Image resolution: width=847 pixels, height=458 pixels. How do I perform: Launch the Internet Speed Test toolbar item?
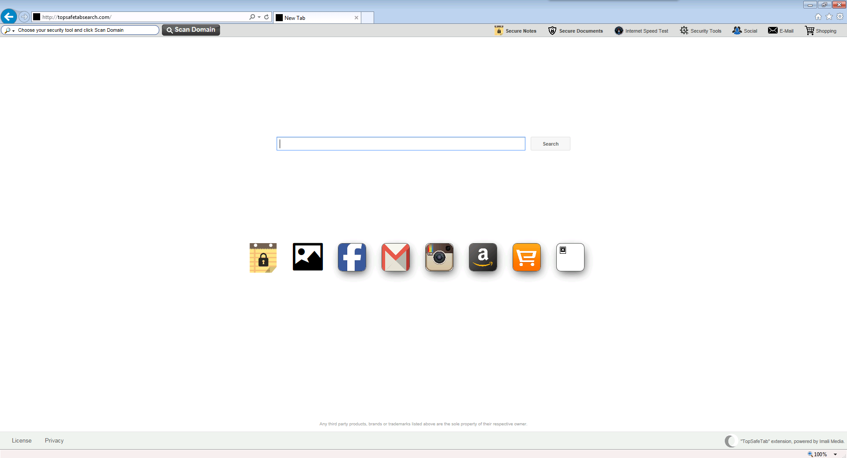[641, 30]
